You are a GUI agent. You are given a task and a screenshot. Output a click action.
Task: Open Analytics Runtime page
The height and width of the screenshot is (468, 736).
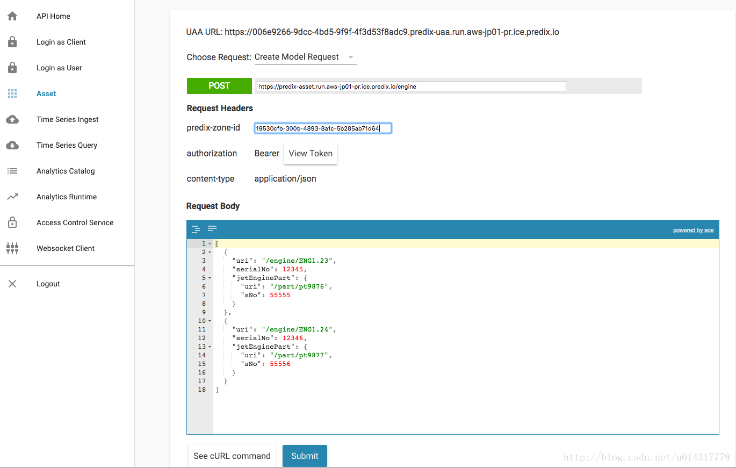pos(67,197)
